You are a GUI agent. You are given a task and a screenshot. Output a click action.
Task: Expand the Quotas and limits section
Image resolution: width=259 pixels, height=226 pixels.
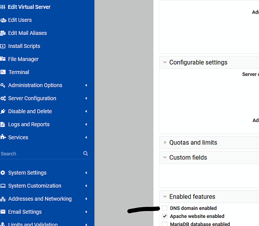coord(193,142)
